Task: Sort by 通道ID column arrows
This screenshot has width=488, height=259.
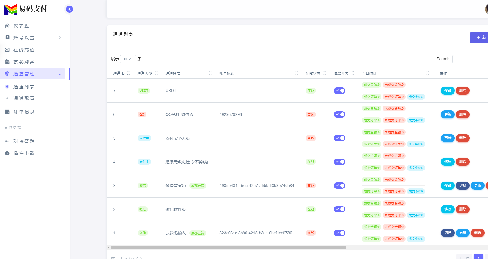Action: pyautogui.click(x=128, y=73)
